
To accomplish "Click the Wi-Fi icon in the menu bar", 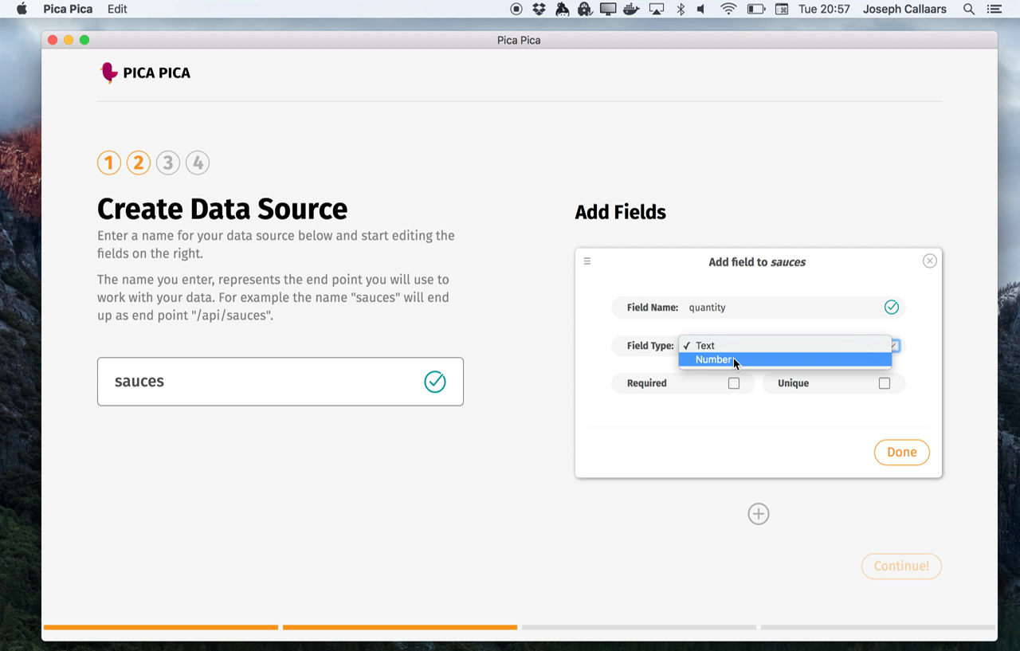I will 728,9.
